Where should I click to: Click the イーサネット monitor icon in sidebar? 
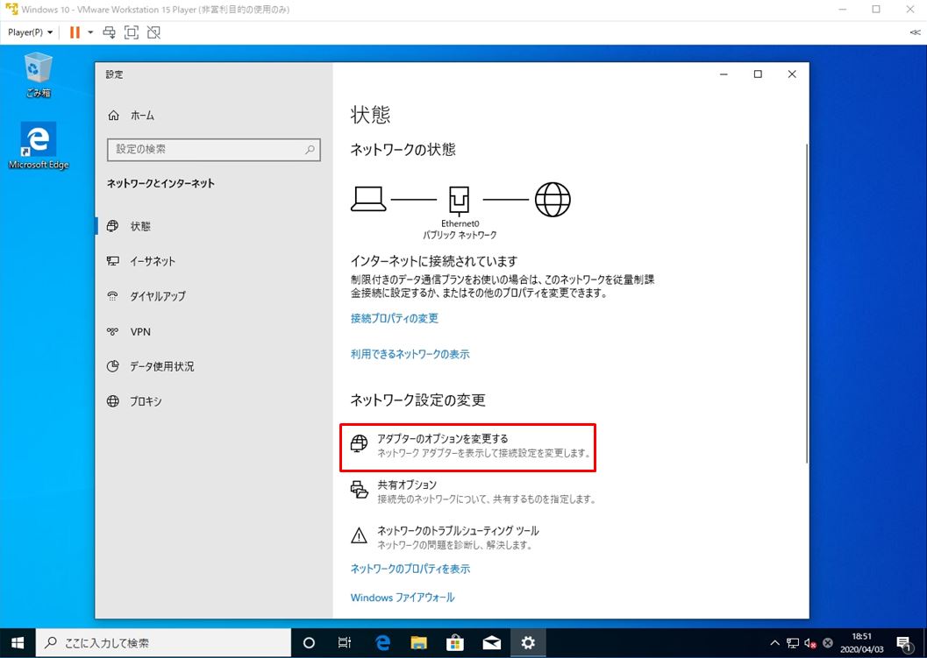(112, 261)
